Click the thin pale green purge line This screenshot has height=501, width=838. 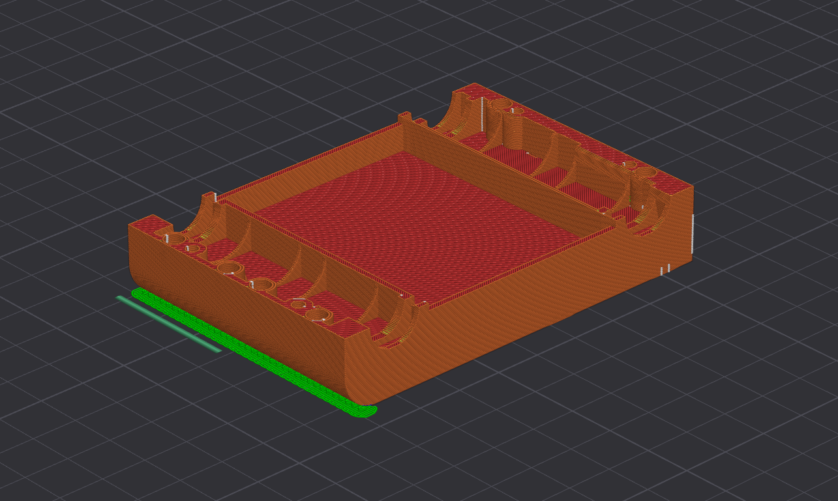(x=168, y=324)
